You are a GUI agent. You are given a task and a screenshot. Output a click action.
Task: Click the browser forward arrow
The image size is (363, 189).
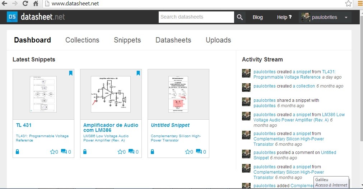(15, 4)
